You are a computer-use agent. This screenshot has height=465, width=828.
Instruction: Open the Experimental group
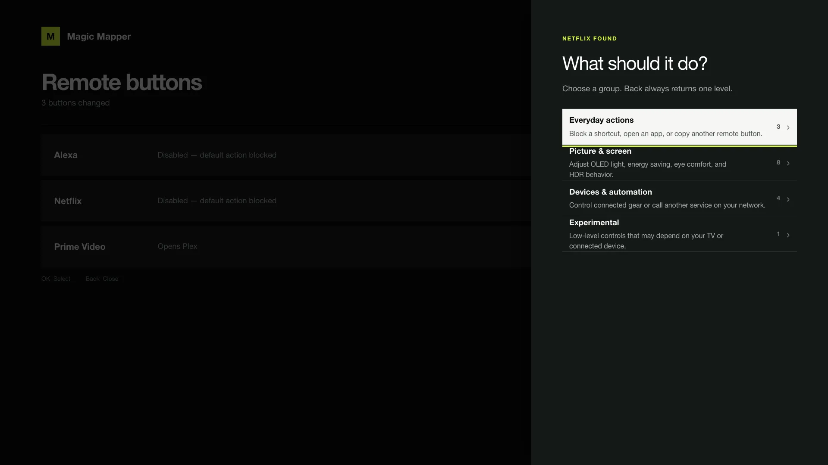pos(679,234)
